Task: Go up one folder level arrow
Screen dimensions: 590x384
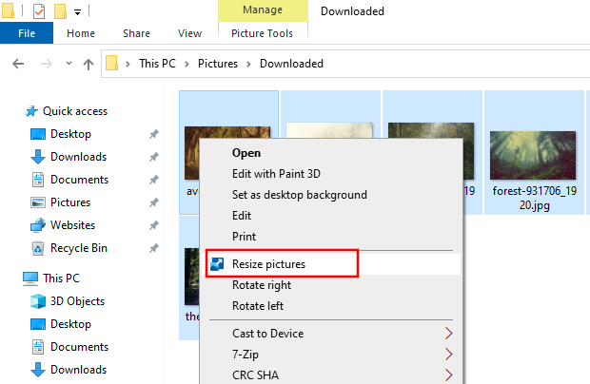Action: tap(88, 64)
